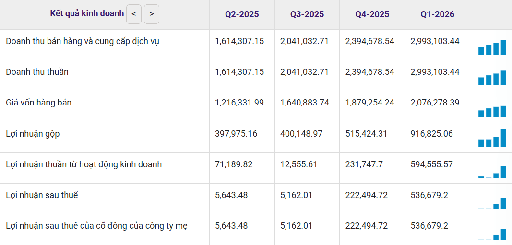Viewport: 512px width, 245px height.
Task: Select the Q2-2025 column header
Action: pos(242,14)
